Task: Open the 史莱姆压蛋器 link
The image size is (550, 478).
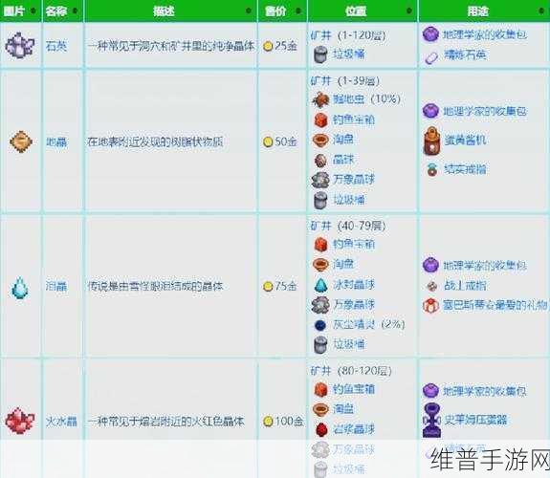Action: [x=475, y=420]
